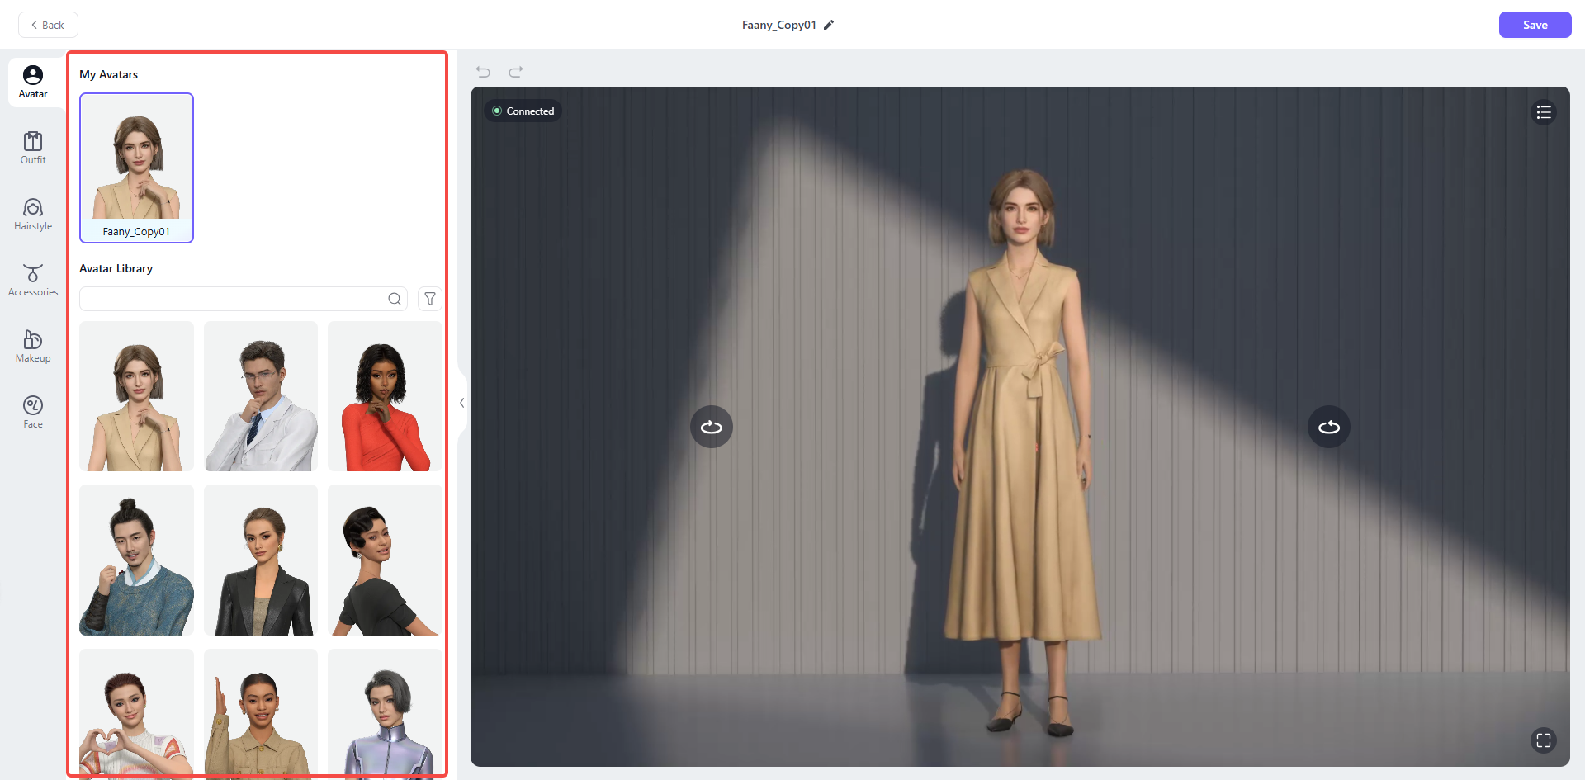Undo the last change
Image resolution: width=1585 pixels, height=780 pixels.
tap(483, 72)
